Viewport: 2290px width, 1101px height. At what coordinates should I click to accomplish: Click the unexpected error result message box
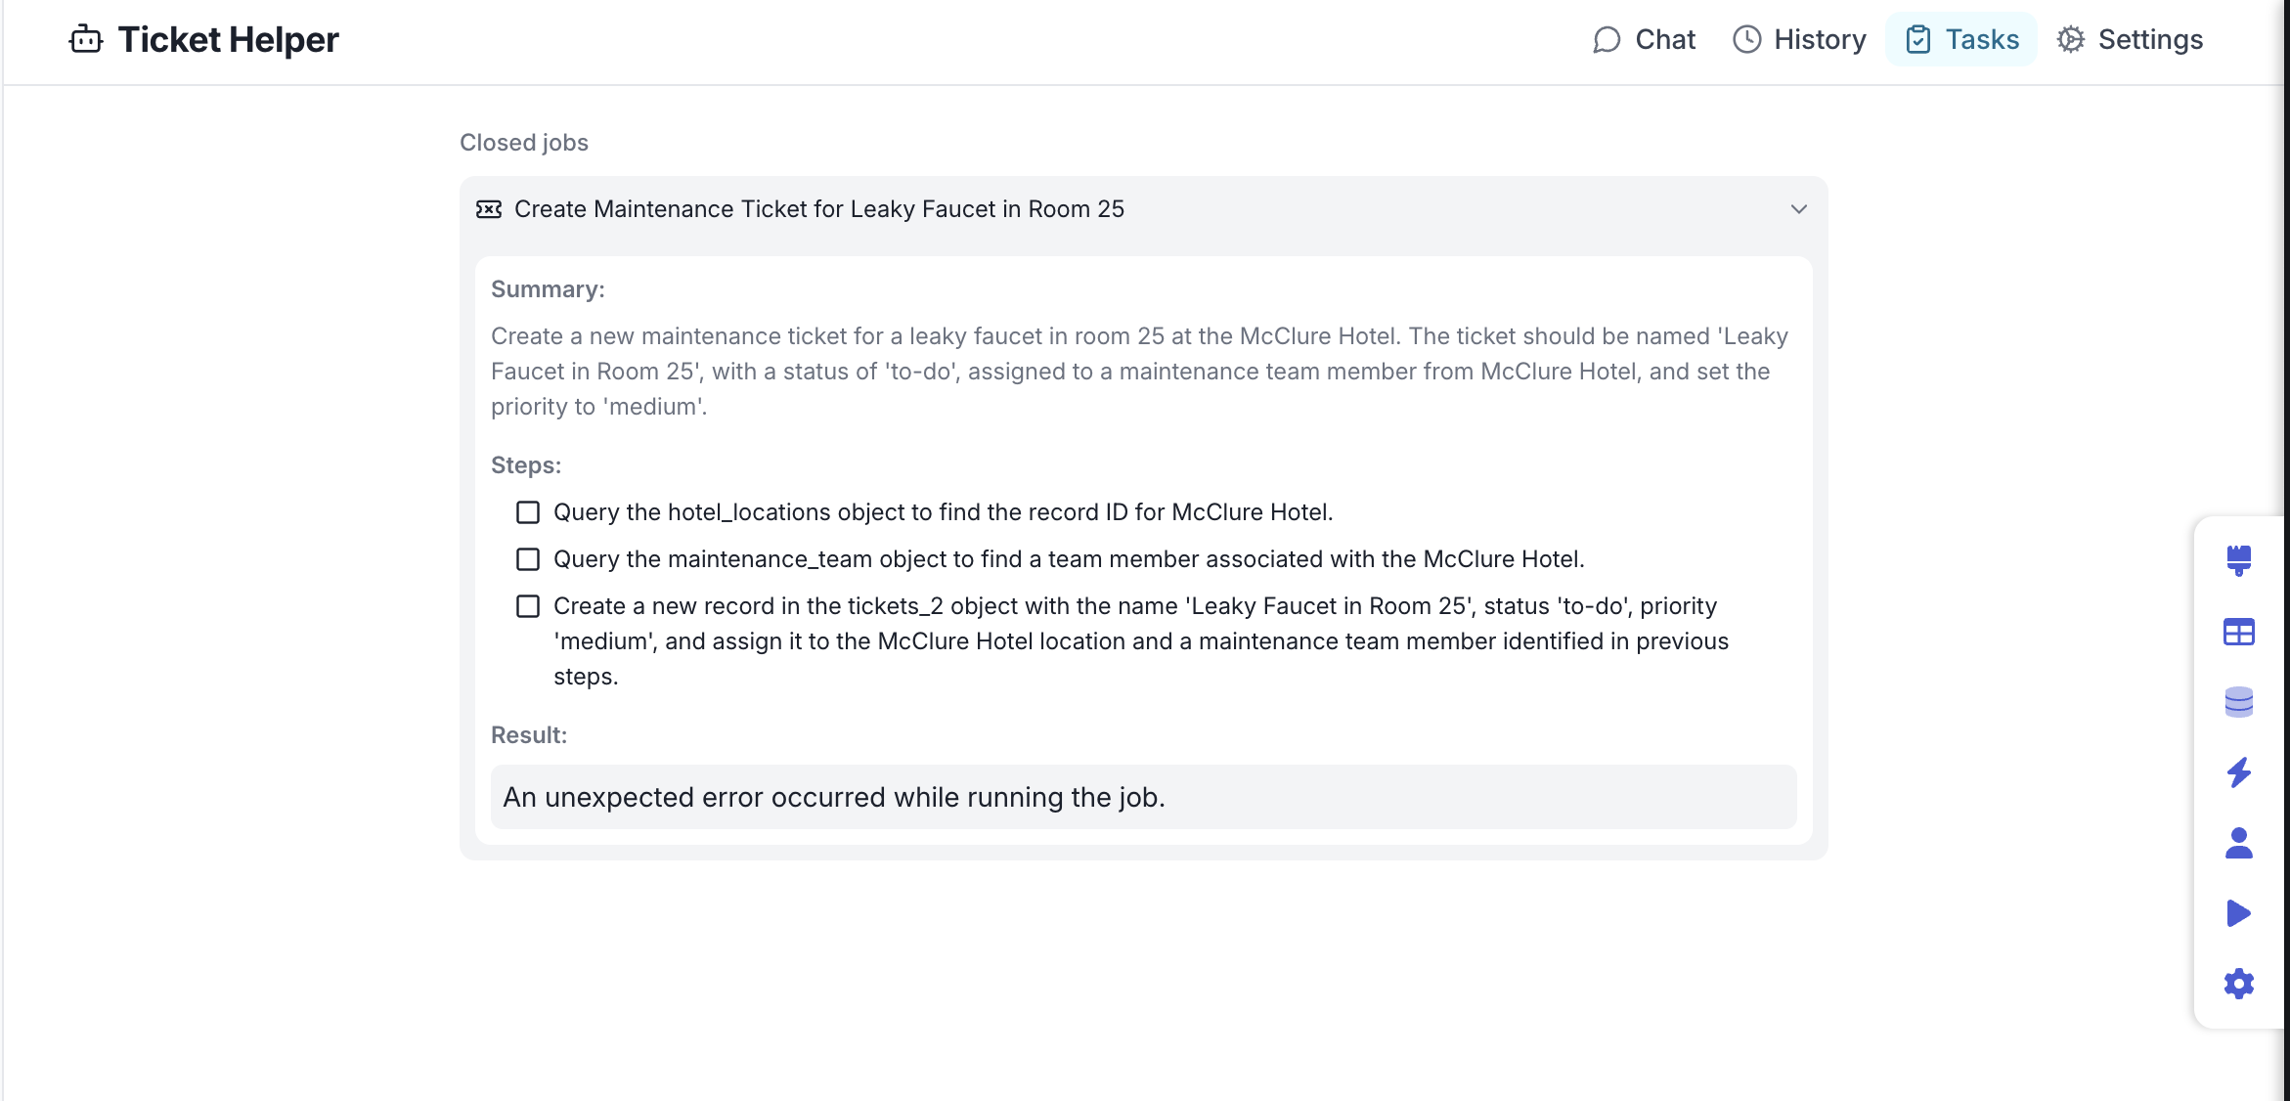[x=1143, y=797]
